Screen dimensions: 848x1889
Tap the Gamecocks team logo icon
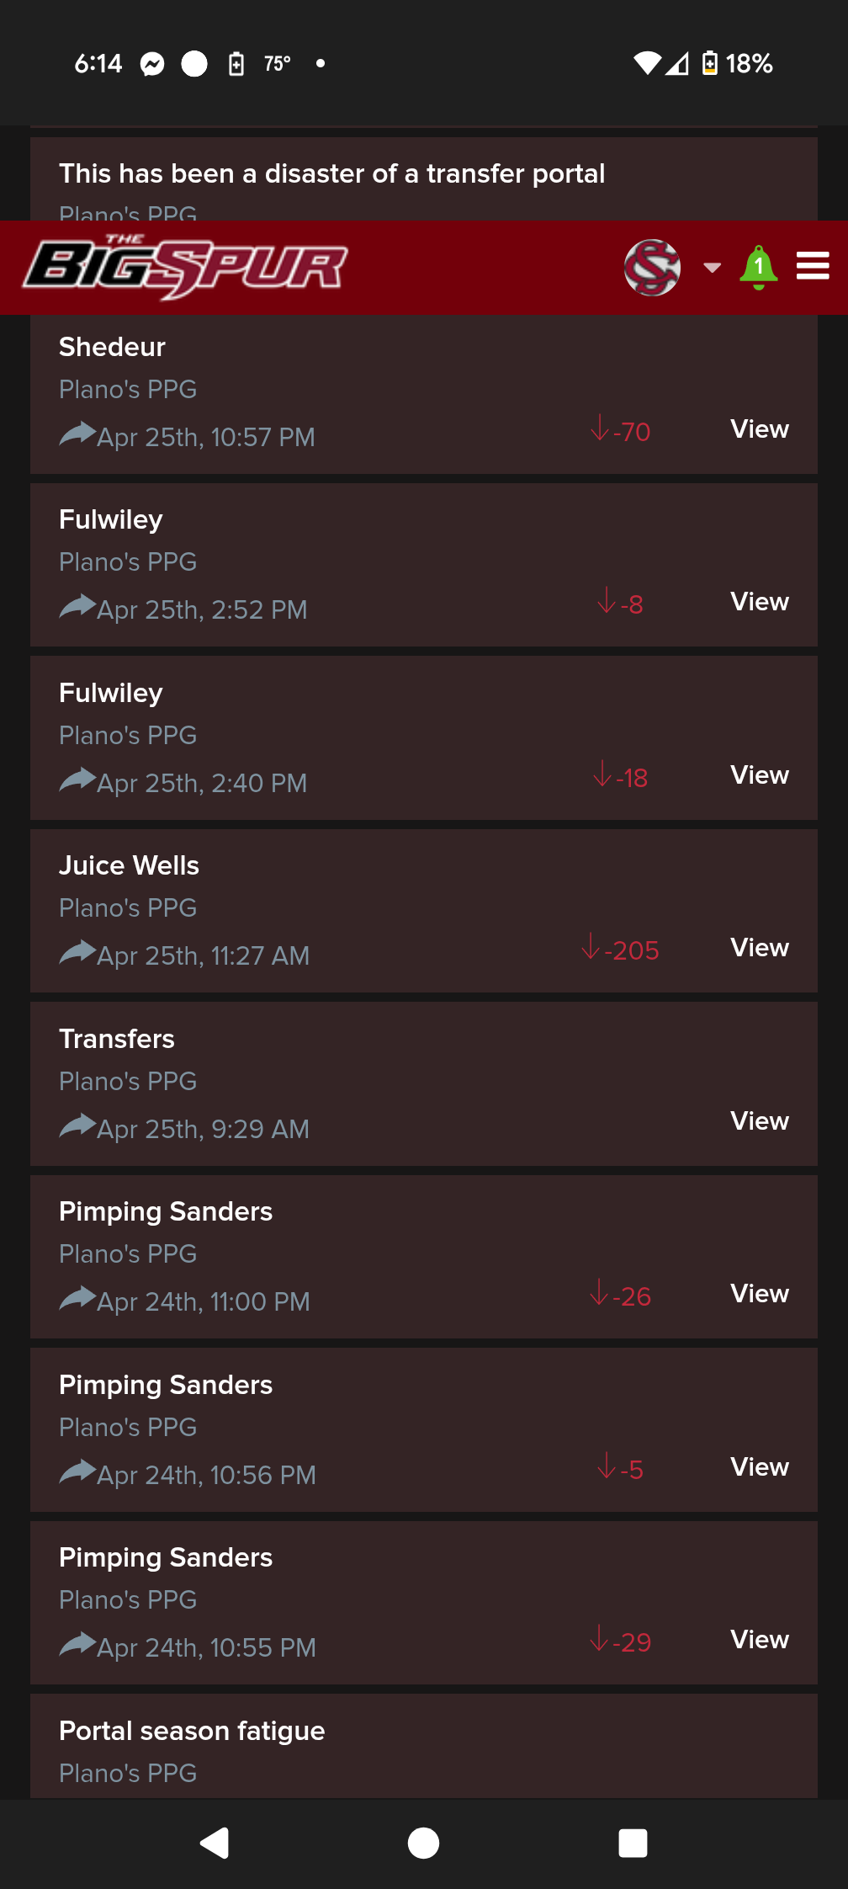tap(652, 268)
